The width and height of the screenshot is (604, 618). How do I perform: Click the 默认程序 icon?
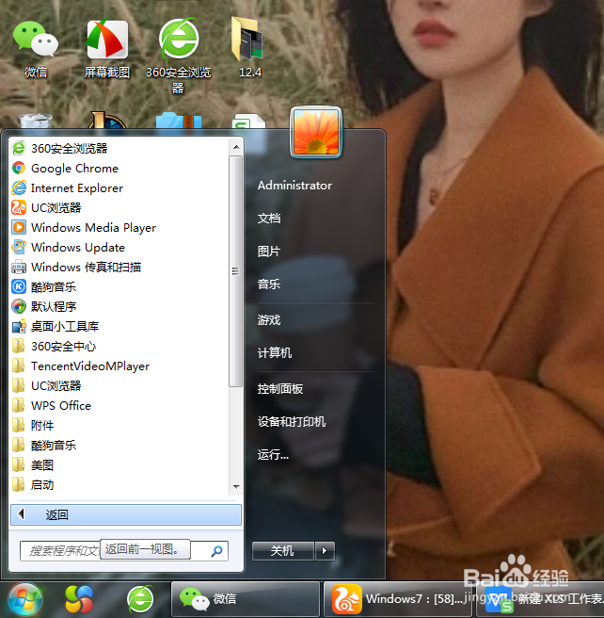point(19,306)
